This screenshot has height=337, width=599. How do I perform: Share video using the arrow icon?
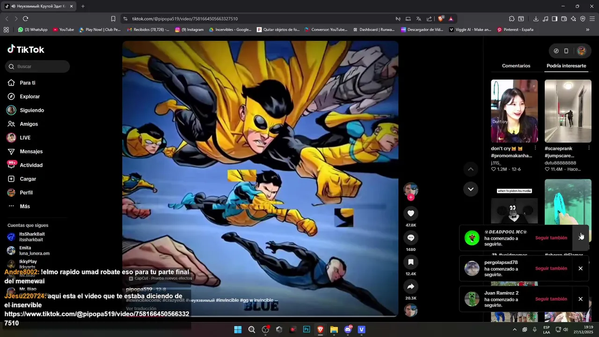(x=410, y=286)
